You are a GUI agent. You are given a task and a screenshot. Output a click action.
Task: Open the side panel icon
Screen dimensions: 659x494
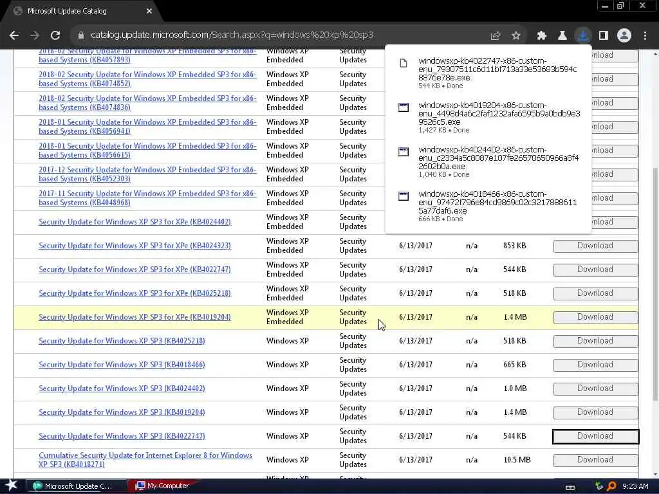604,36
